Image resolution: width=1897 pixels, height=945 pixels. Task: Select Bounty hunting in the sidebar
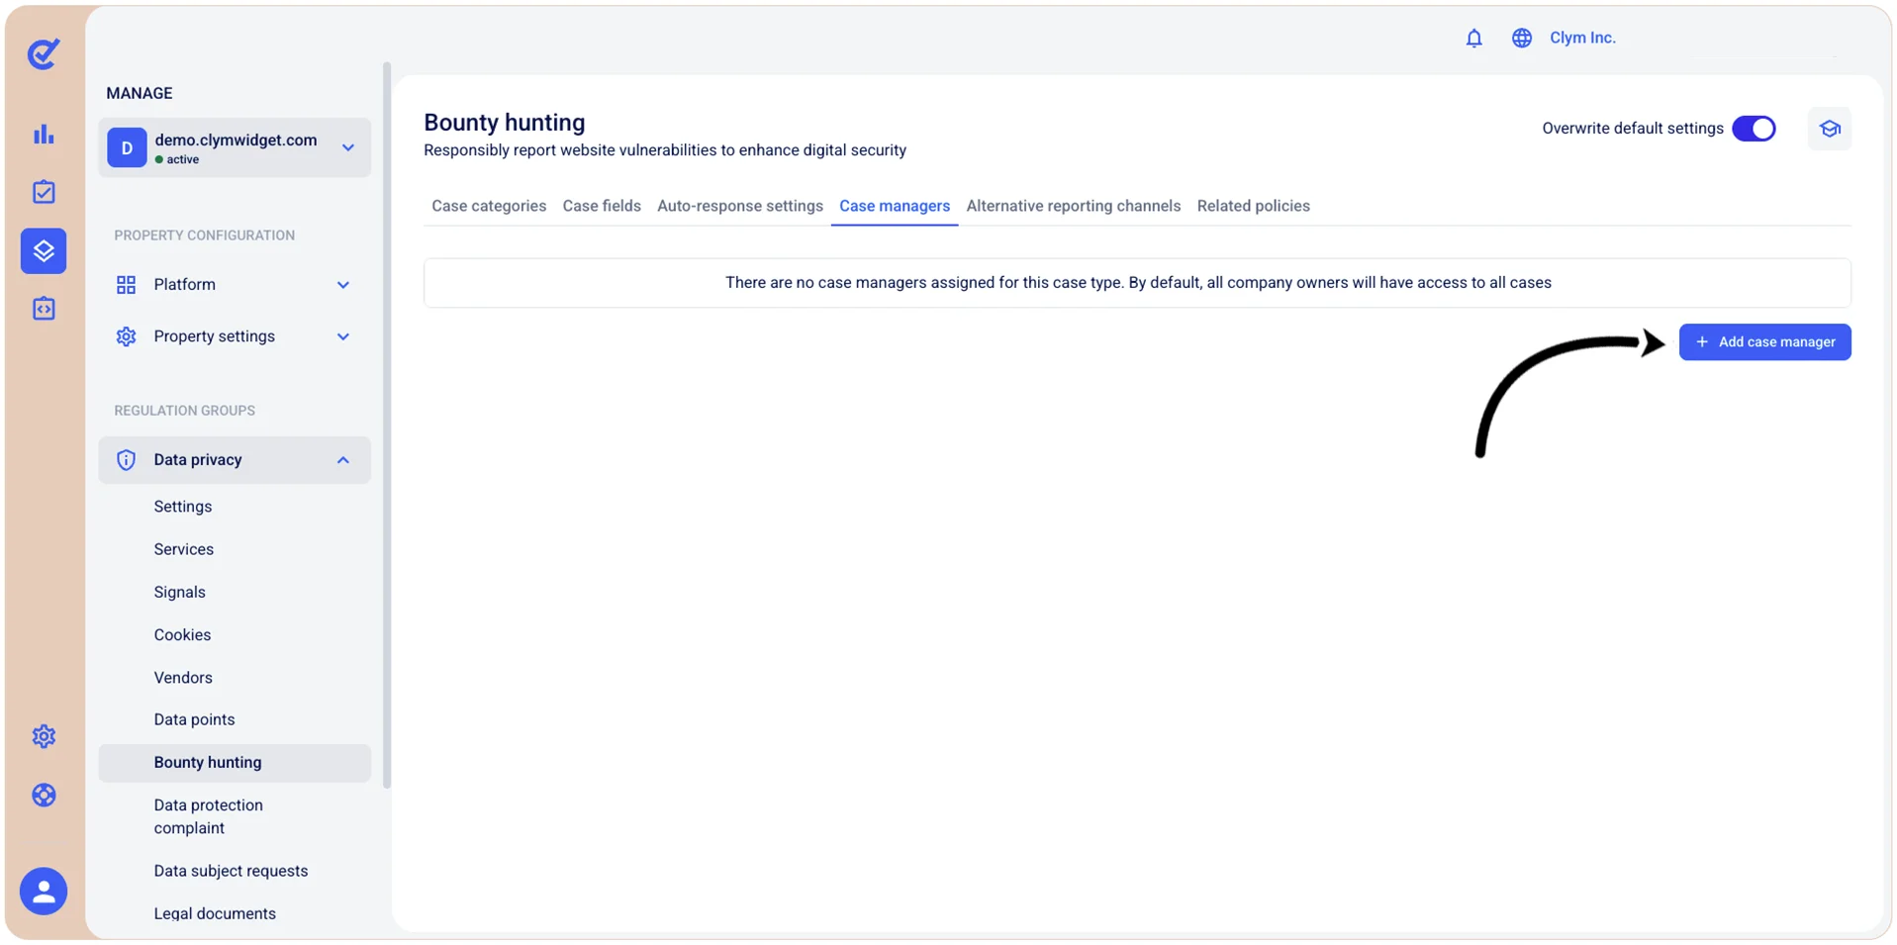[235, 763]
